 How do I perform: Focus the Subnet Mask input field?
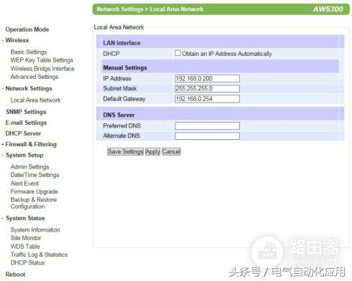pyautogui.click(x=207, y=88)
